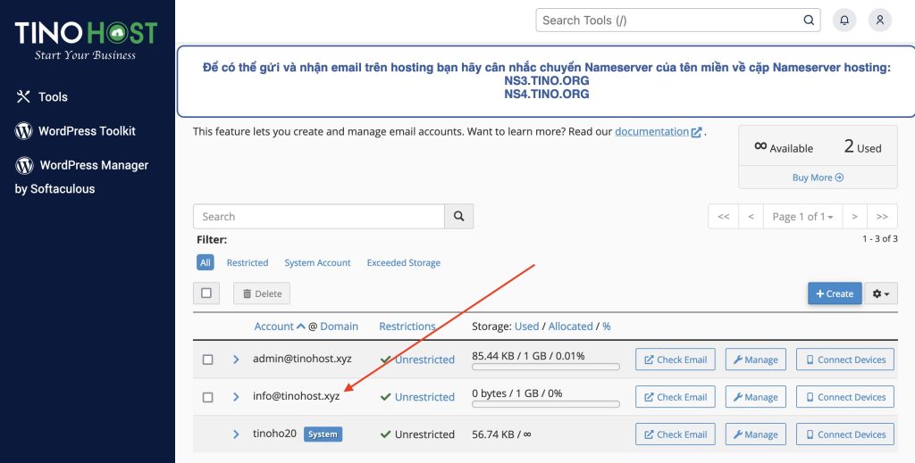Check Email for tinoho20
Image resolution: width=915 pixels, height=463 pixels.
(x=676, y=434)
